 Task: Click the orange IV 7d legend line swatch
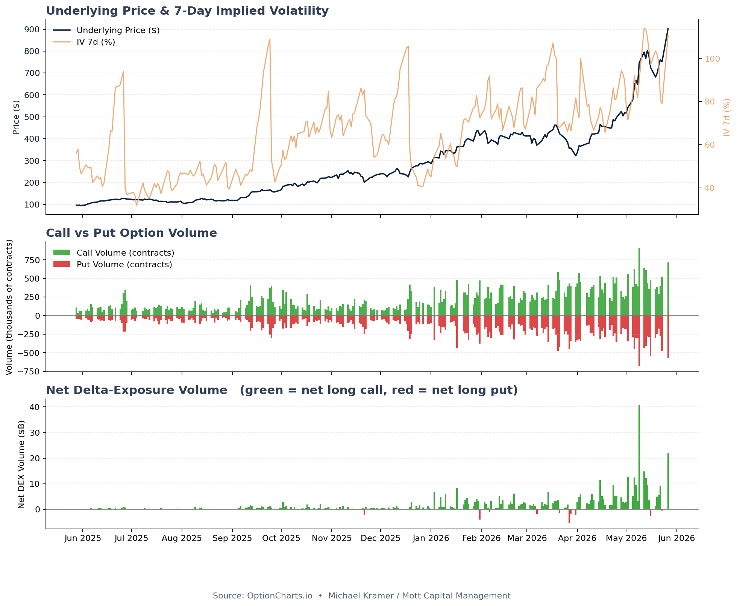point(62,42)
